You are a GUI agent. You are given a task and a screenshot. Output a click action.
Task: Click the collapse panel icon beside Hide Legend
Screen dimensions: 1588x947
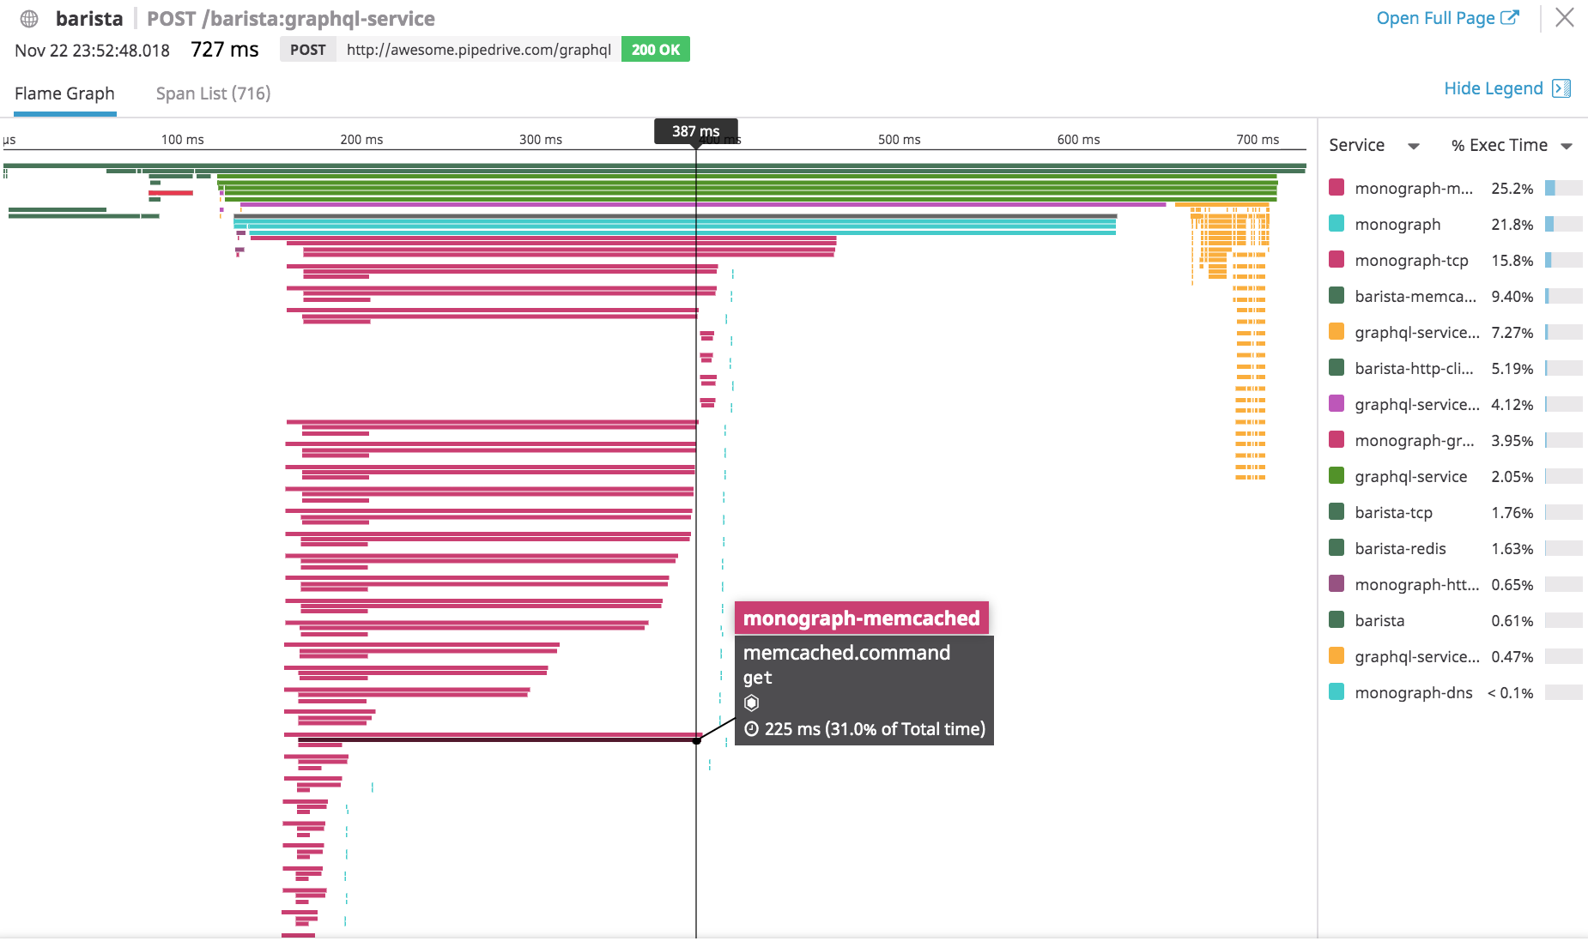click(1561, 88)
